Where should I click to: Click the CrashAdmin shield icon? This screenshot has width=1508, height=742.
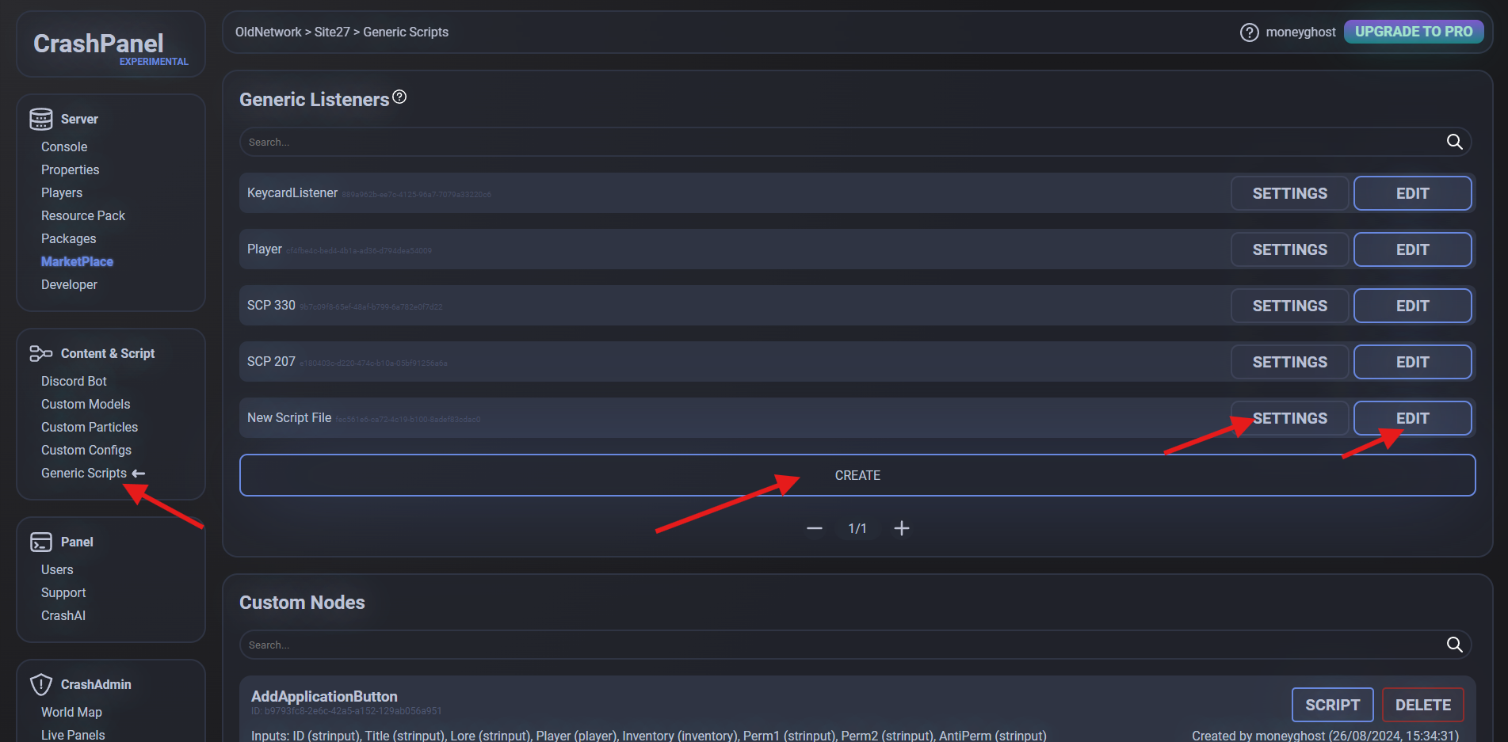pos(41,684)
